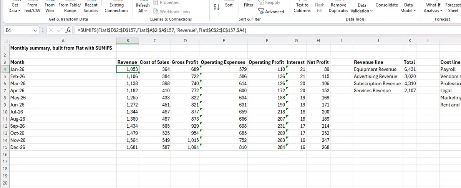Image resolution: width=461 pixels, height=188 pixels.
Task: Select column K header
Action: (x=410, y=40)
